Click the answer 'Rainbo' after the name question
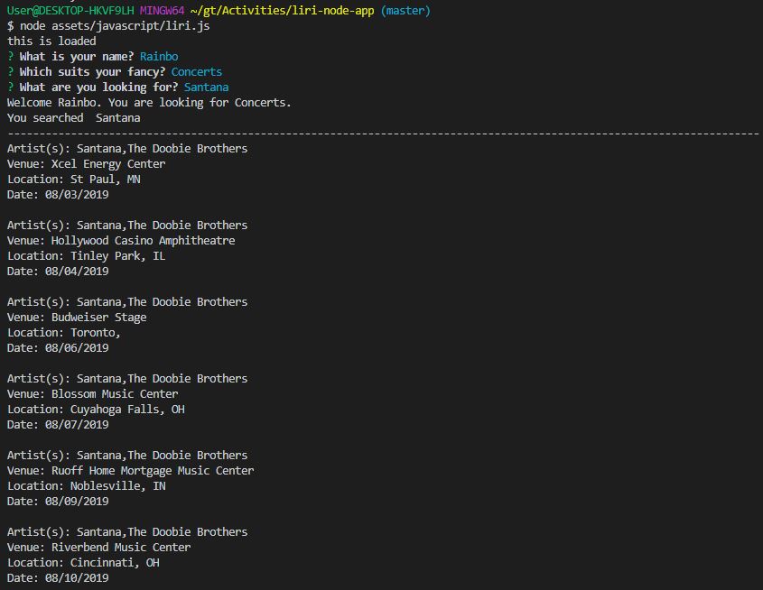The width and height of the screenshot is (763, 590). click(159, 56)
